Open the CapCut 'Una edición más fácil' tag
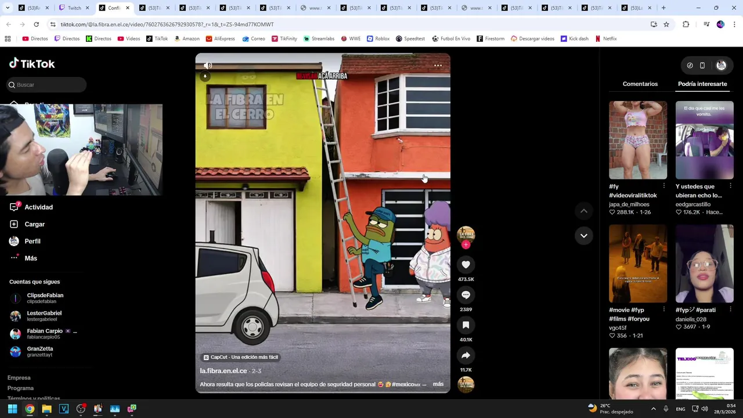The image size is (743, 418). point(241,357)
